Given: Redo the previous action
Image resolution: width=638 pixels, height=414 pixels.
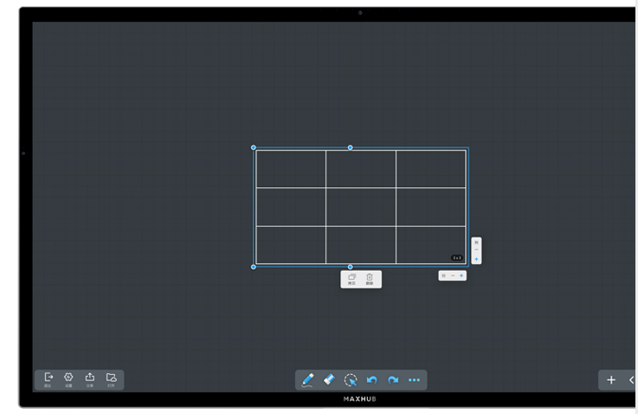Looking at the screenshot, I should pos(393,379).
